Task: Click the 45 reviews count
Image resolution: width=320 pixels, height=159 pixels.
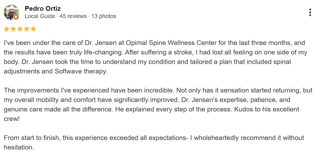Action: pos(73,16)
